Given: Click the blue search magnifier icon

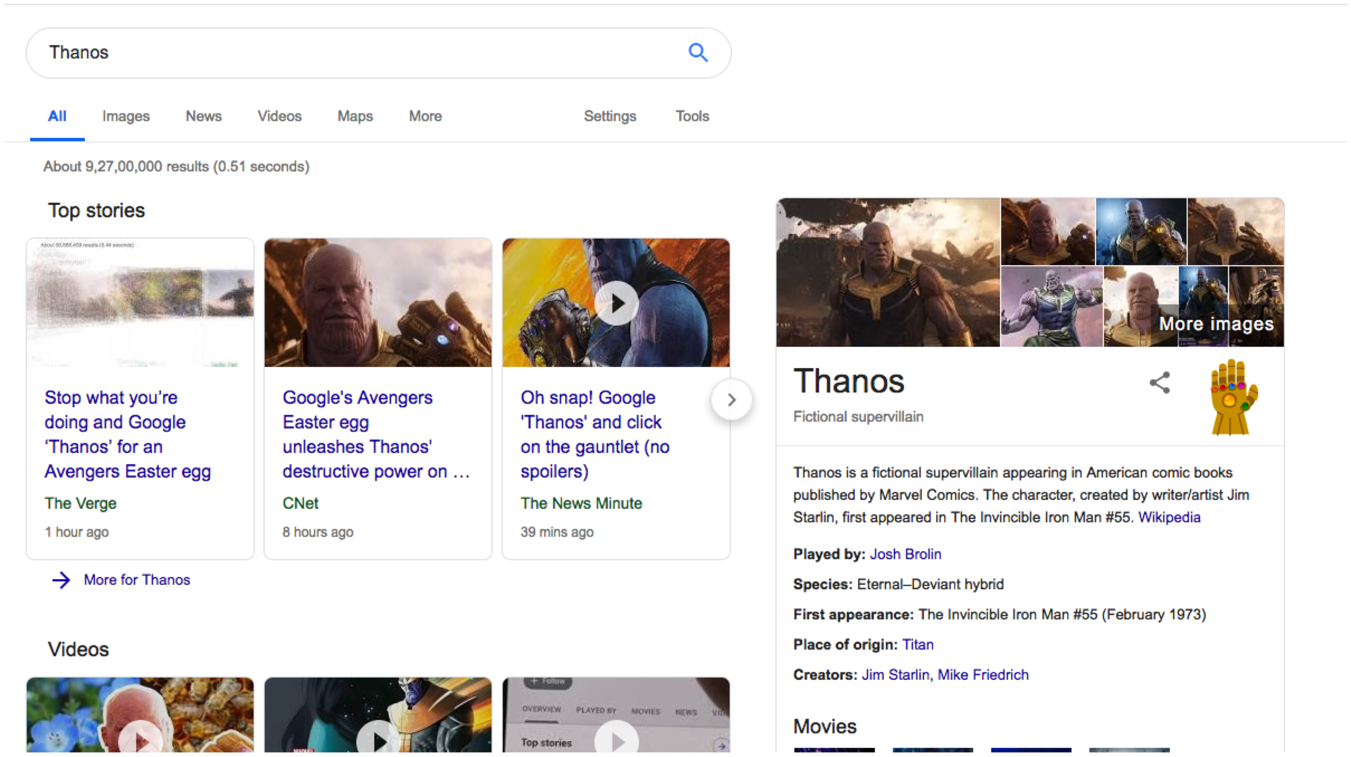Looking at the screenshot, I should click(697, 52).
